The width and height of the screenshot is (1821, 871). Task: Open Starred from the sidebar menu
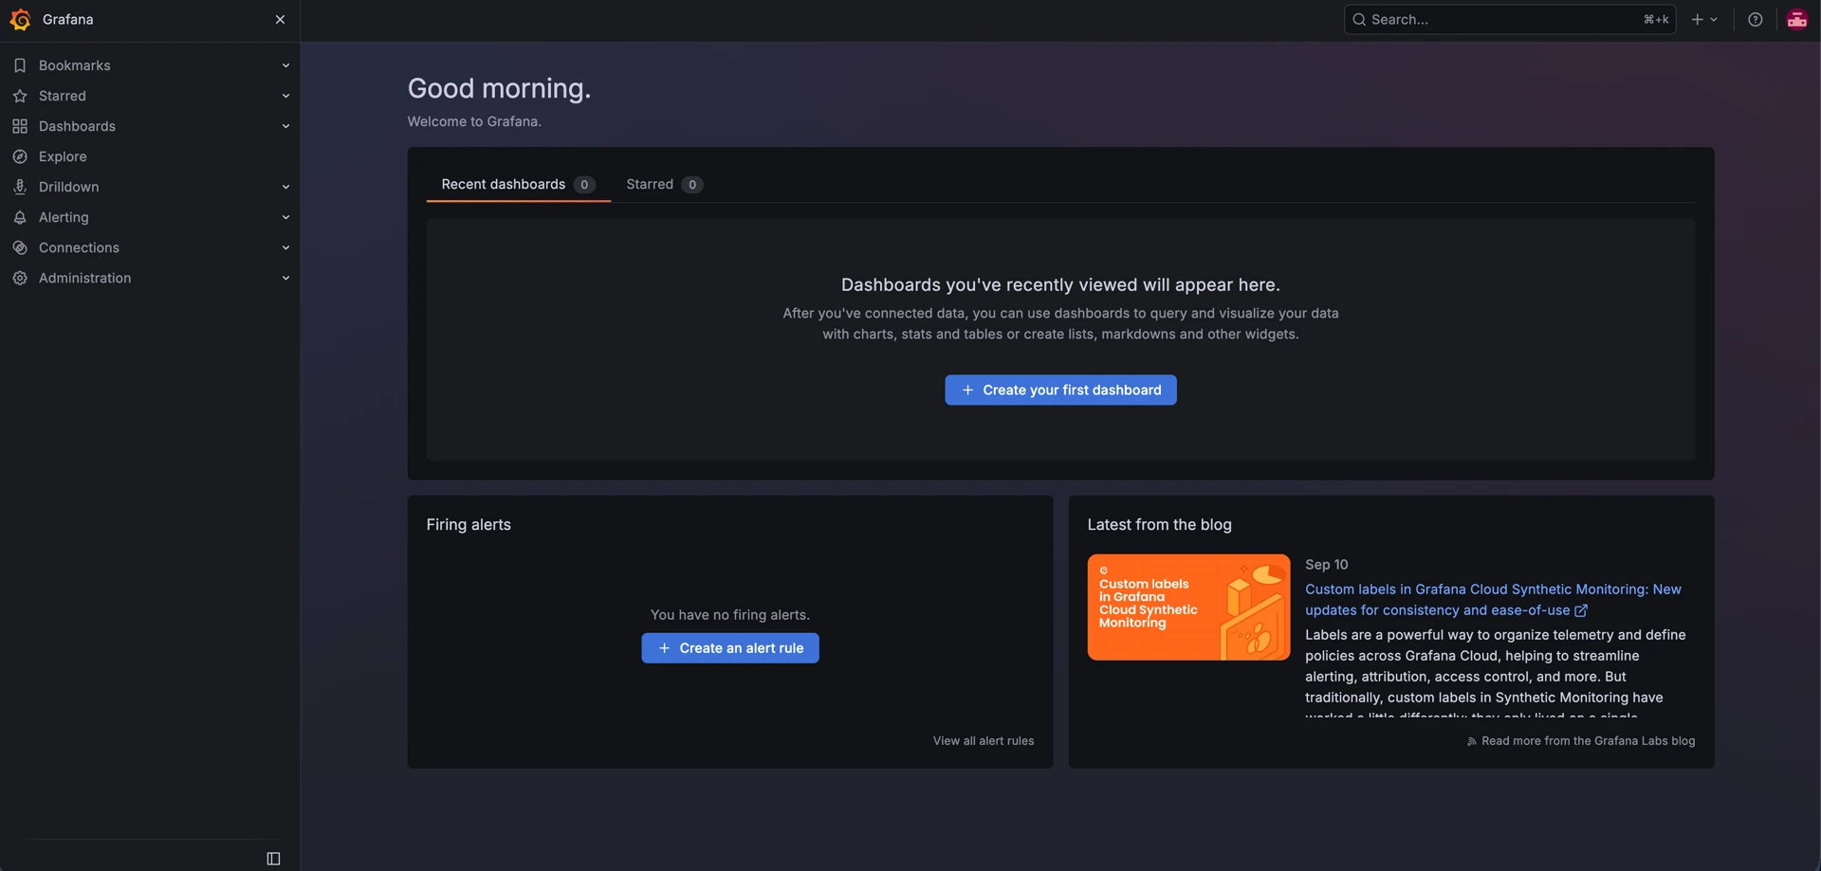63,96
